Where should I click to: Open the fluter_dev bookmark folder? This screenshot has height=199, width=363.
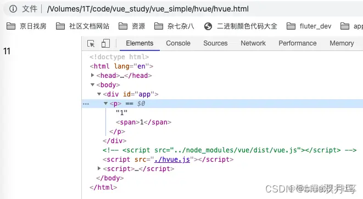point(309,26)
